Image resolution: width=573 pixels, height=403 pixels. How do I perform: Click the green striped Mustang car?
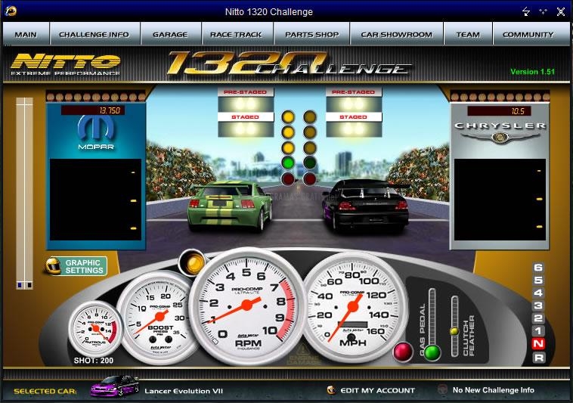231,206
